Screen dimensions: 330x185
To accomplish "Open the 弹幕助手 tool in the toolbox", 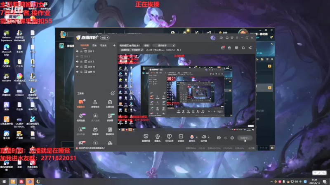I will click(x=80, y=104).
